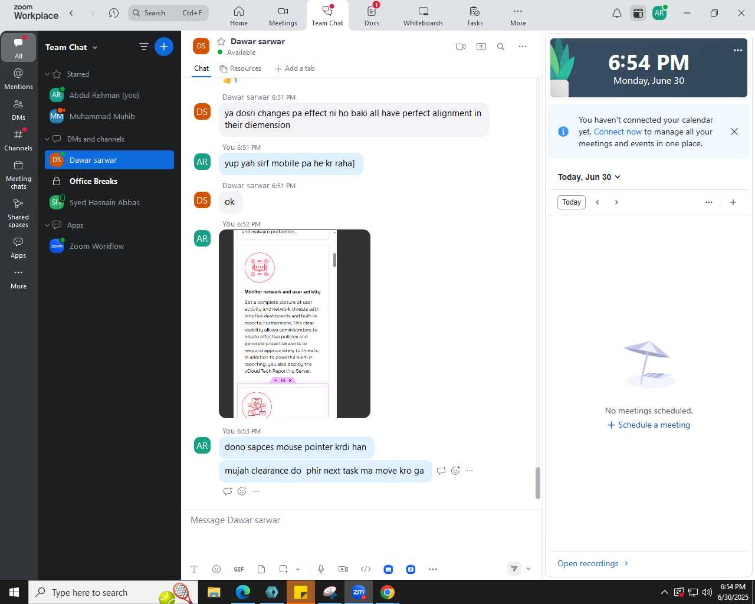
Task: Click the Message Dawar sarwar input field
Action: pos(361,520)
